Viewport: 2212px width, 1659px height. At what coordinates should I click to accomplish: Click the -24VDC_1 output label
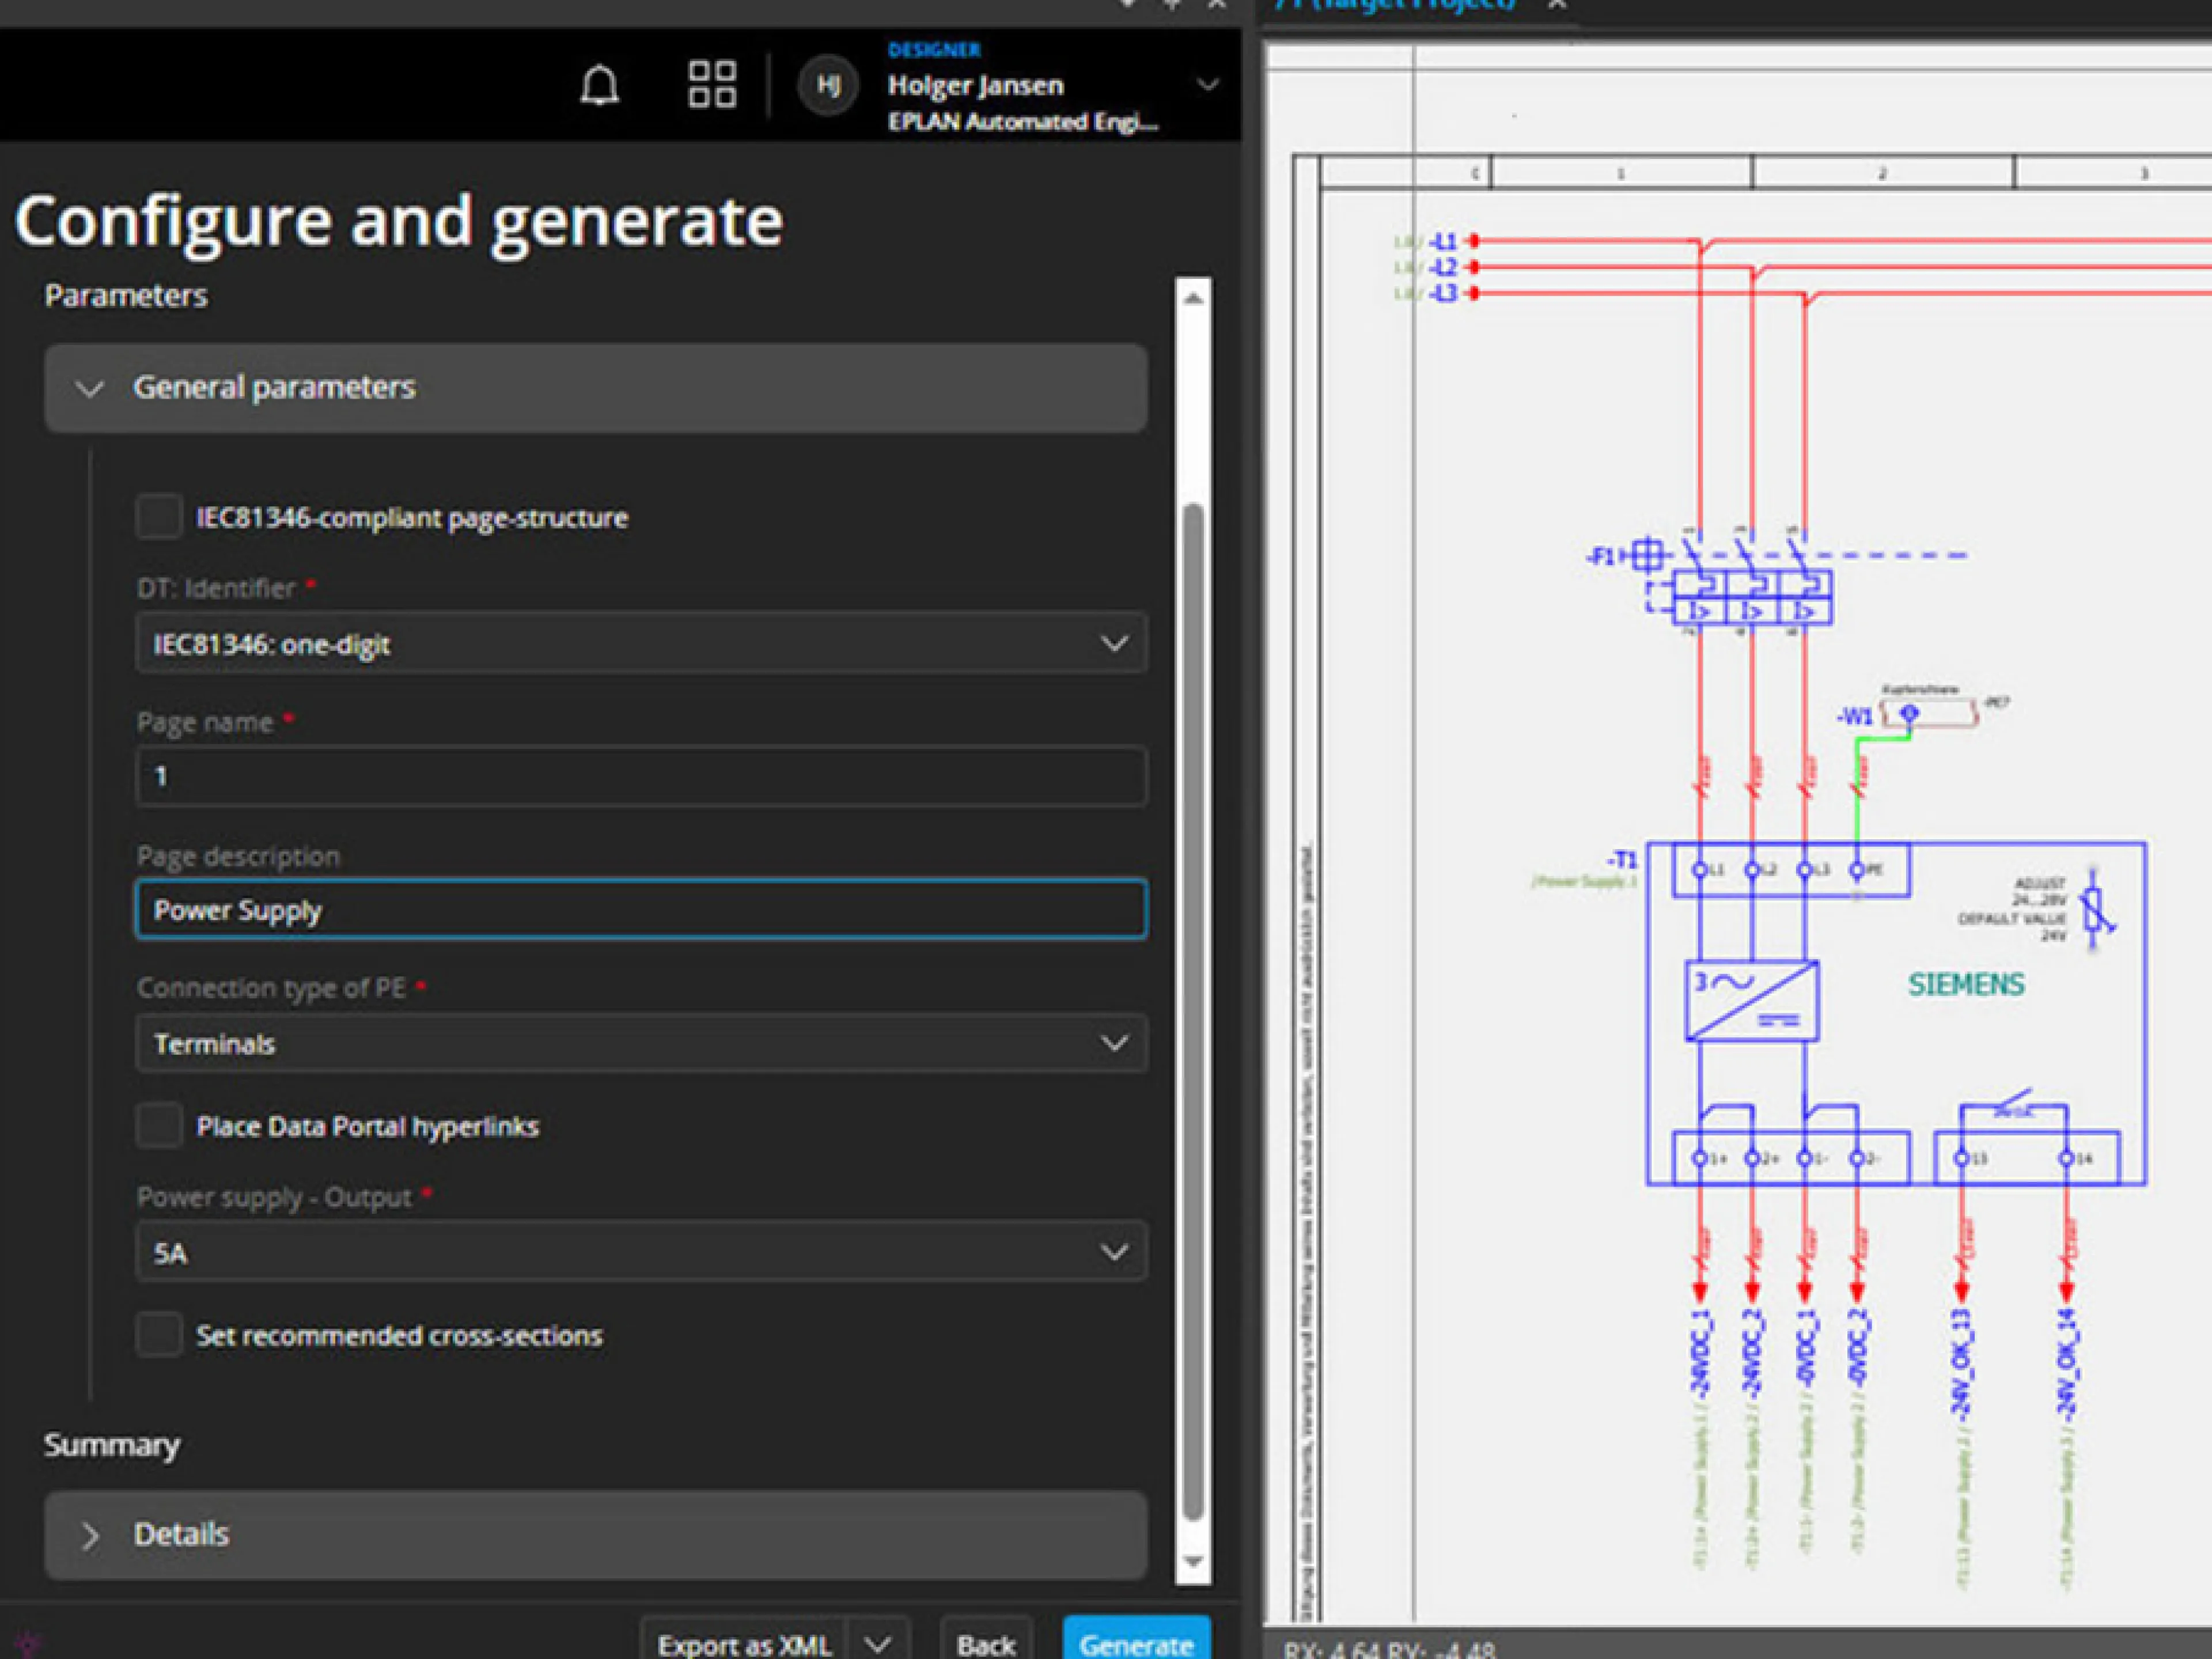click(1700, 1353)
